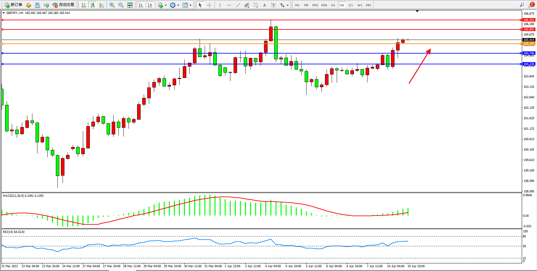Choose the text label tool

264,5
